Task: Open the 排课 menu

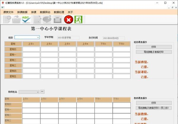Action: click(x=34, y=12)
